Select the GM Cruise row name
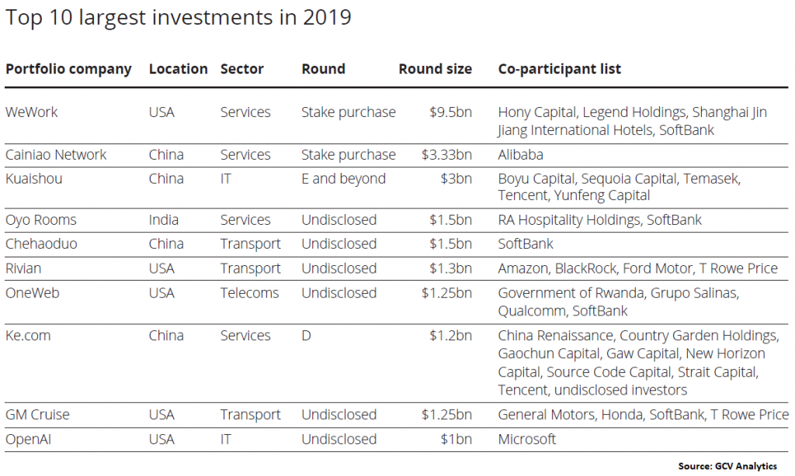 [37, 415]
